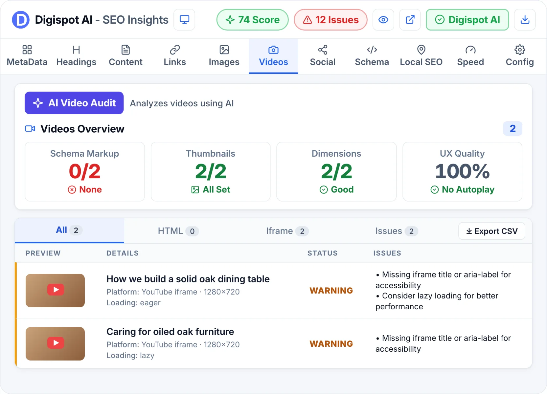This screenshot has height=394, width=547.
Task: Show the All 2 filter tab
Action: click(x=69, y=230)
